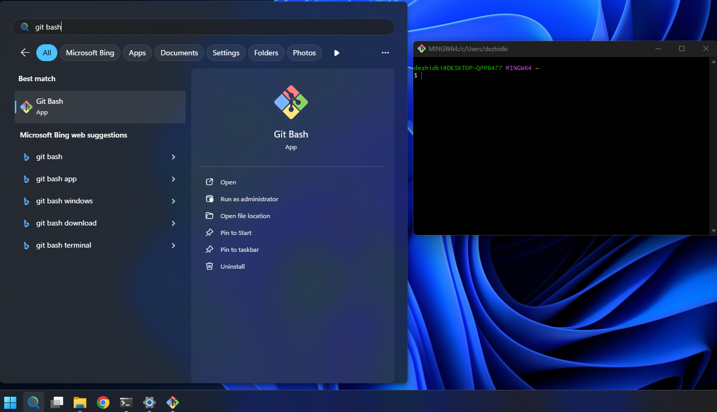The image size is (717, 412).
Task: Expand the 'git bash download' suggestion arrow
Action: pyautogui.click(x=173, y=223)
